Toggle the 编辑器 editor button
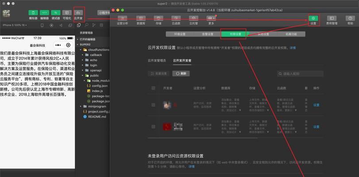The image size is (359, 177). (x=44, y=13)
